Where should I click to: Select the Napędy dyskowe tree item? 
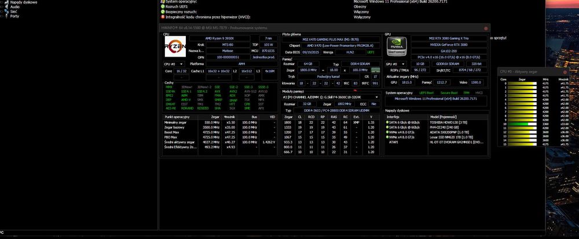(x=24, y=2)
